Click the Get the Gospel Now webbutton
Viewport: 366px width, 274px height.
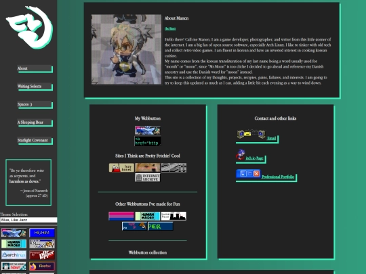pos(14,266)
